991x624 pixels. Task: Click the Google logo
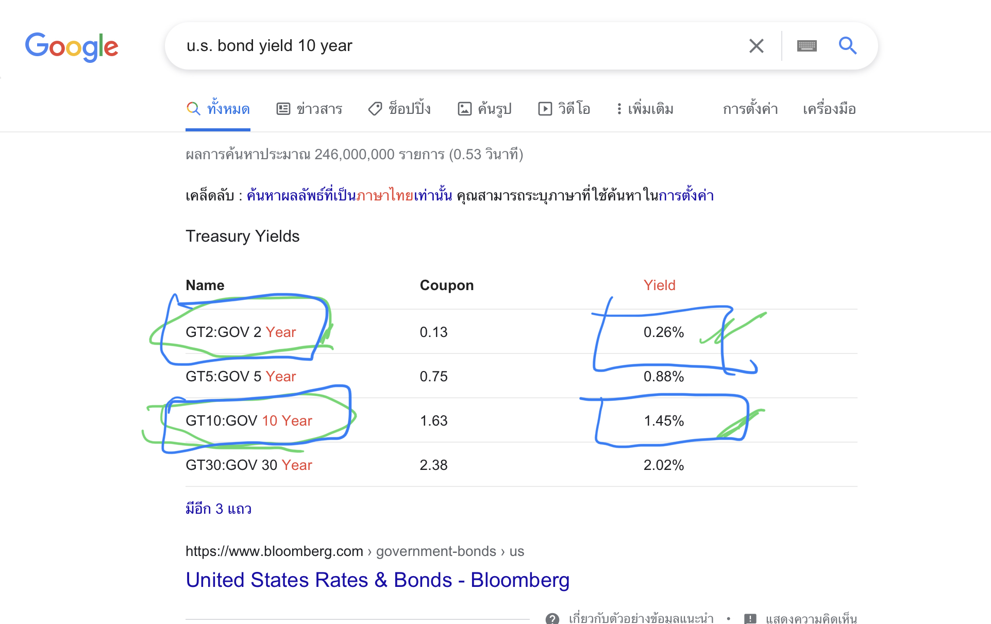pos(72,46)
